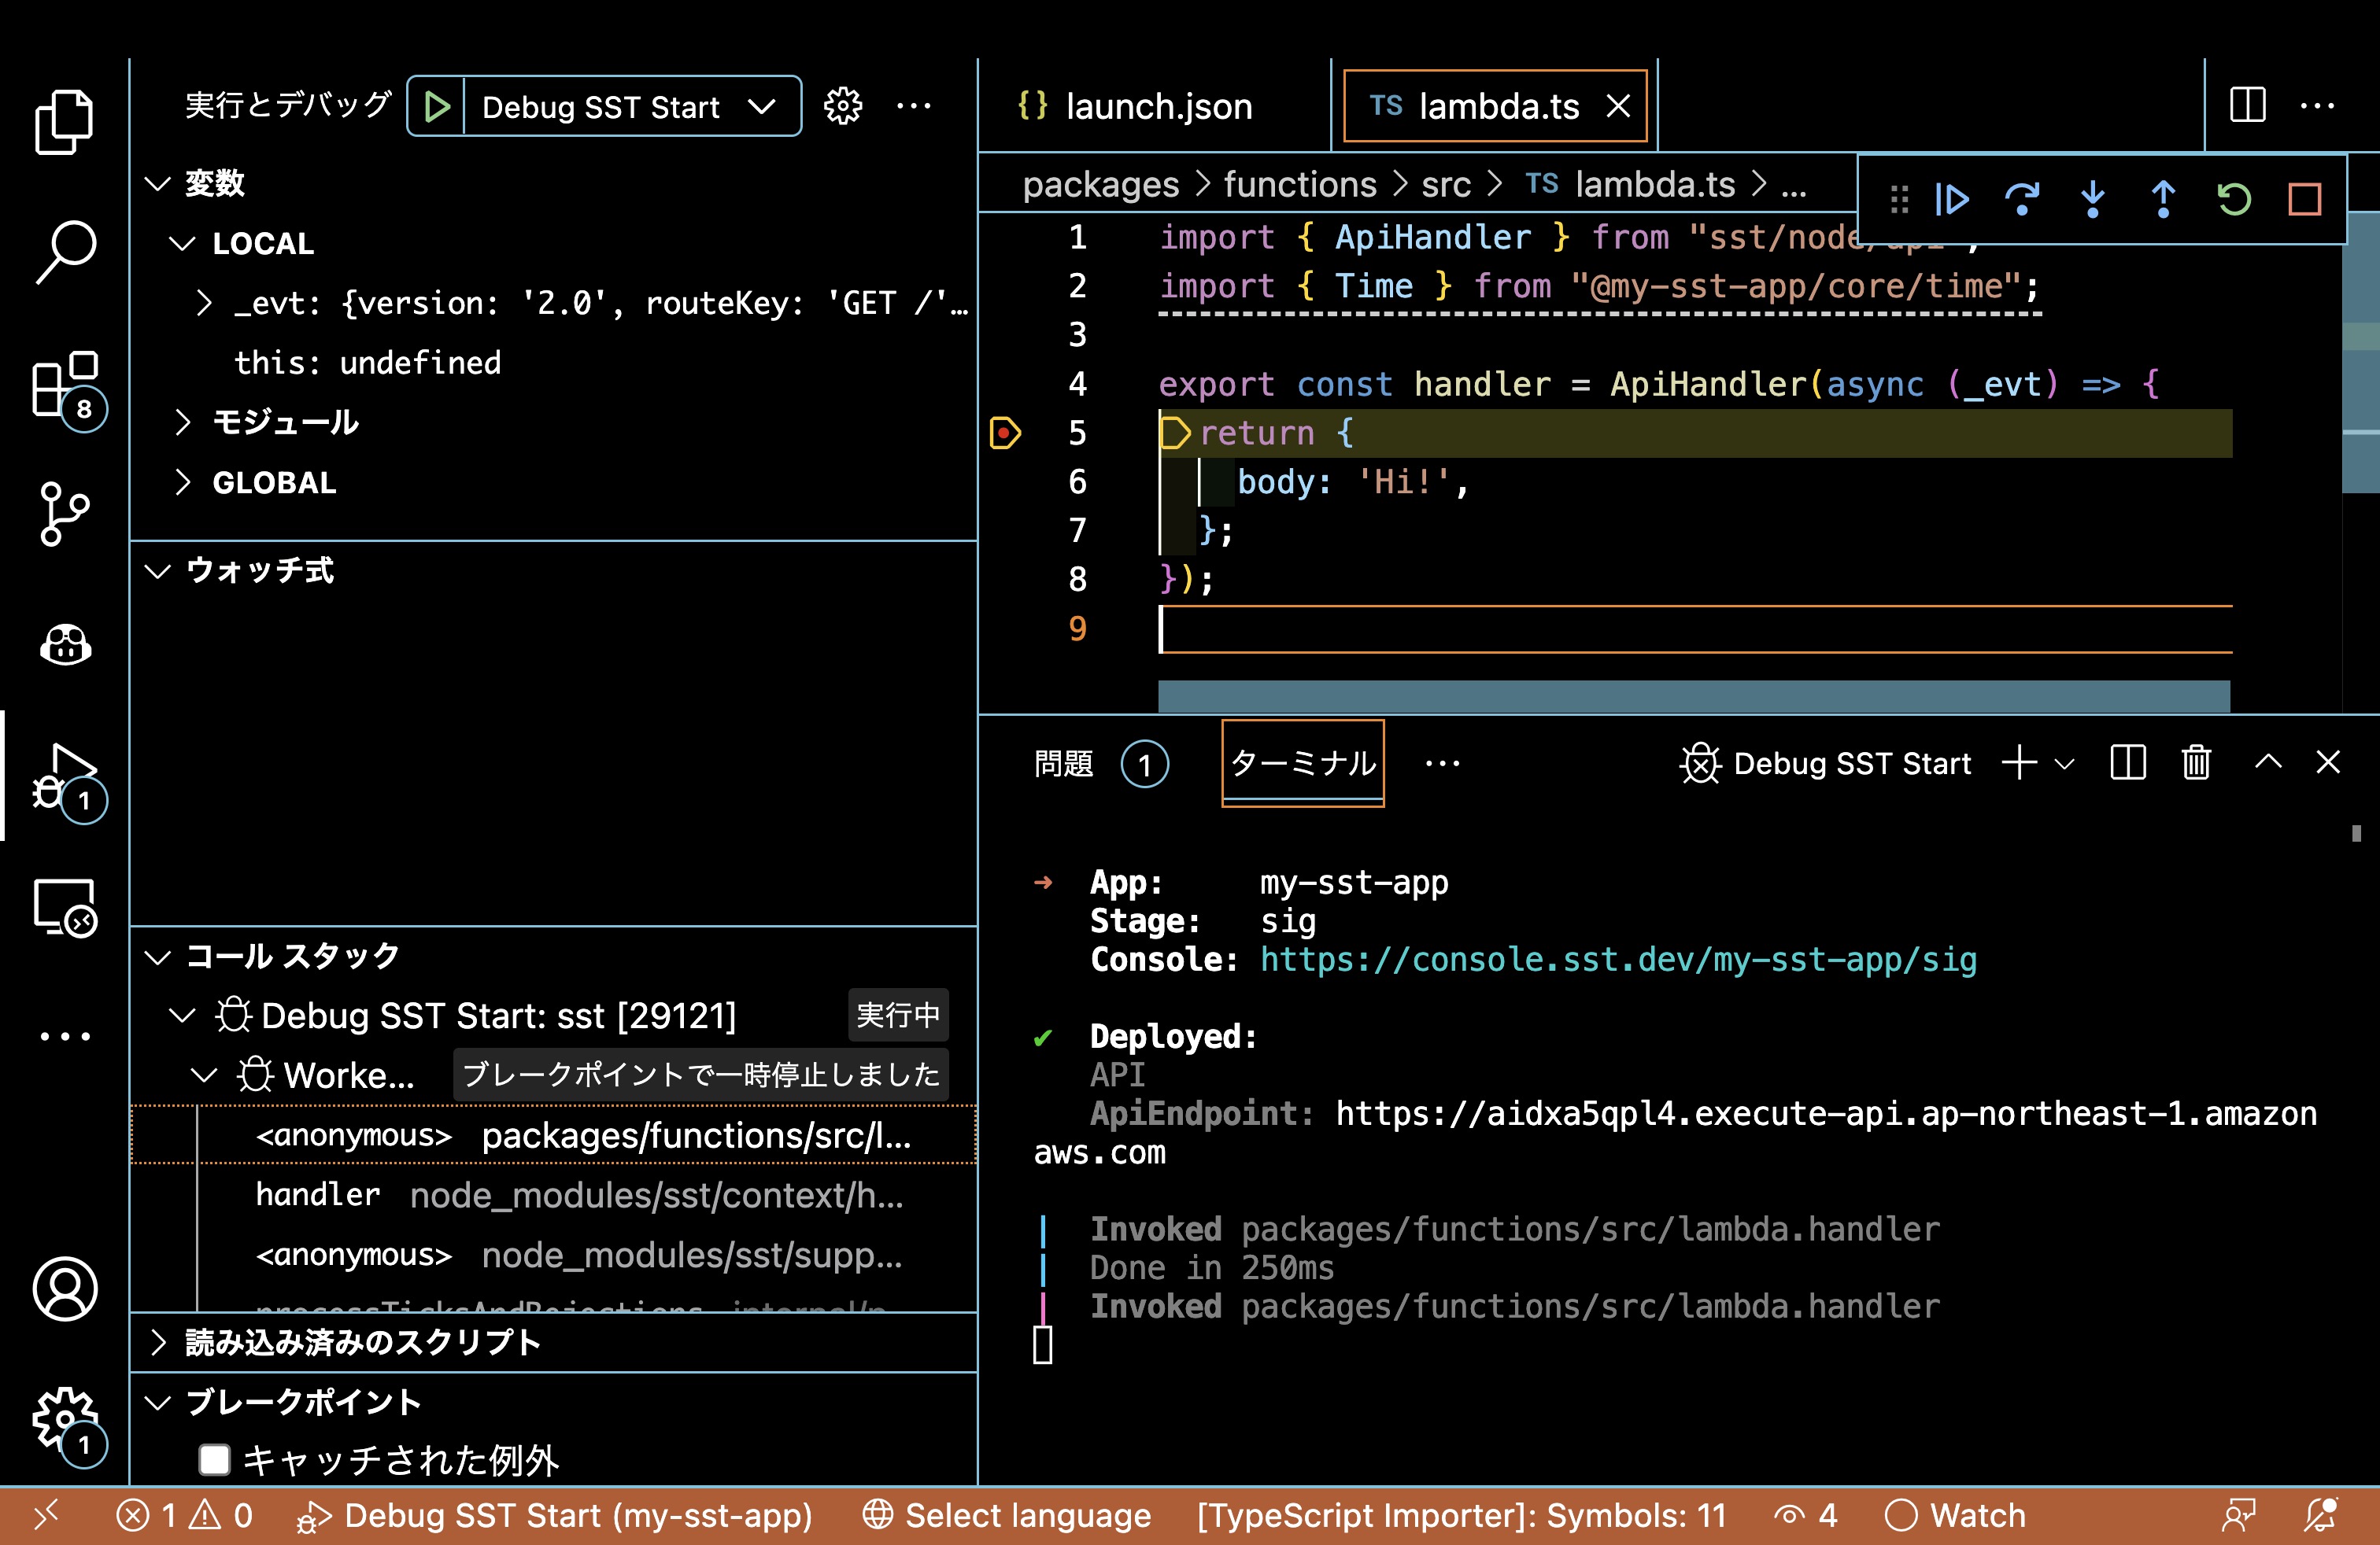
Task: Step over in the debug toolbar
Action: (2023, 200)
